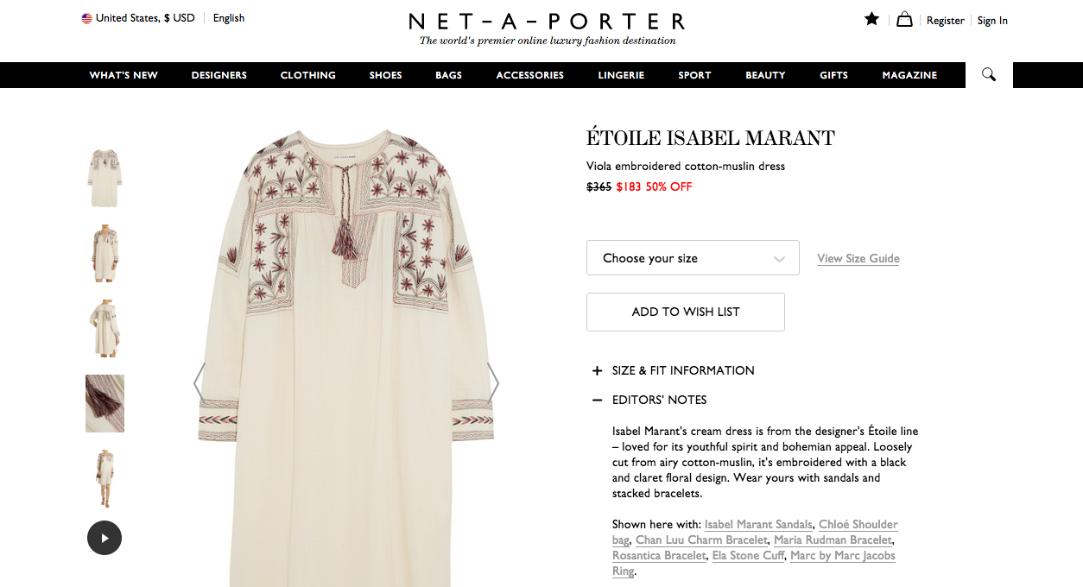Open the Shoes menu

point(385,75)
